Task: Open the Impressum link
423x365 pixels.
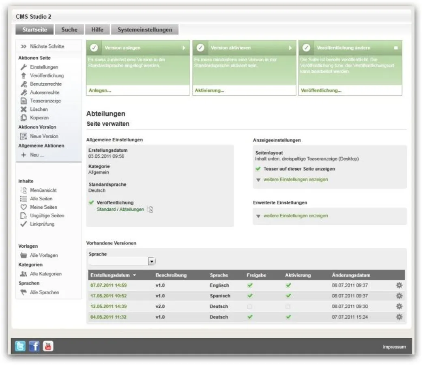Action: [395, 347]
